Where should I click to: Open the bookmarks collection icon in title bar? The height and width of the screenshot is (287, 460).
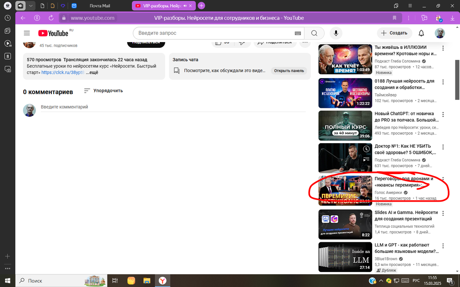pyautogui.click(x=396, y=6)
